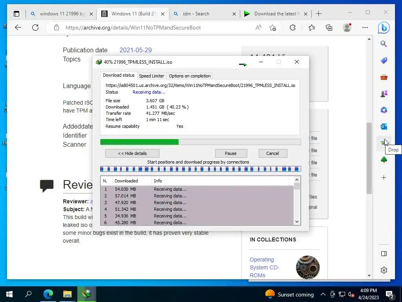
Task: Click the muted volume tray icon
Action: pyautogui.click(x=351, y=295)
